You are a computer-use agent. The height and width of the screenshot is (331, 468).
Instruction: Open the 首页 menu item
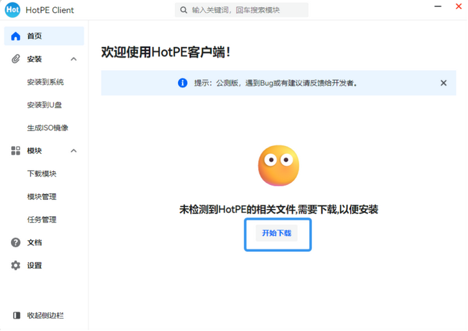[44, 36]
